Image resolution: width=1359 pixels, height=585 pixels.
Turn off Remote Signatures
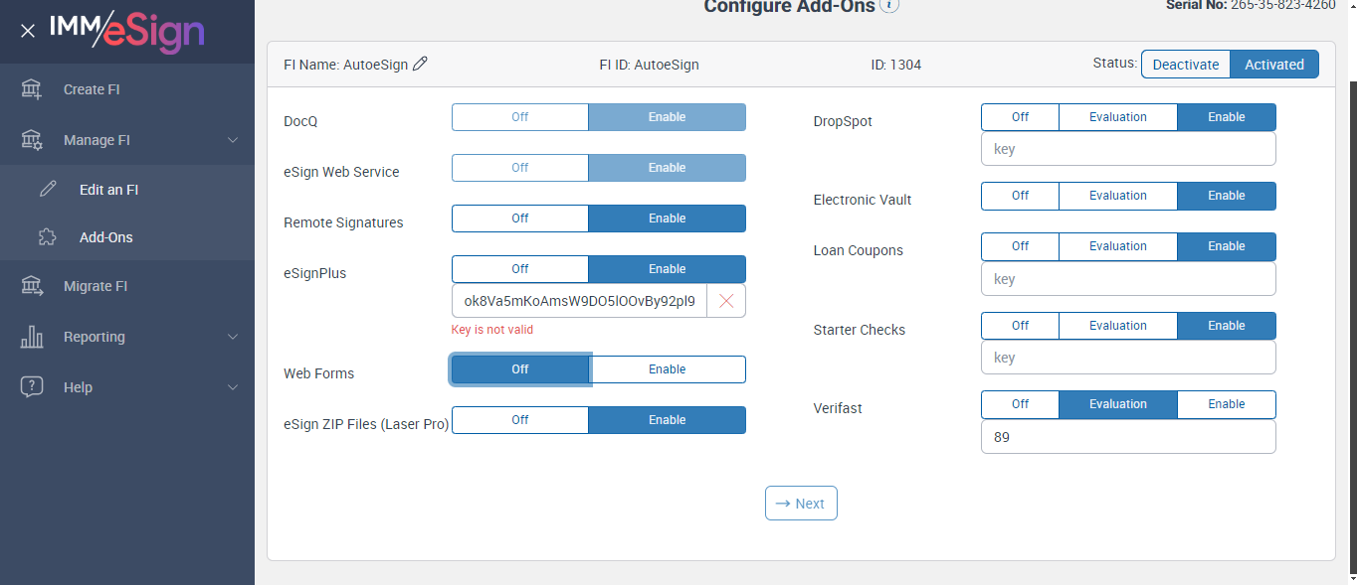point(520,219)
